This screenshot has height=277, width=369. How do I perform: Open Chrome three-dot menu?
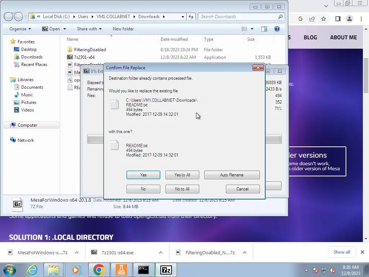pos(361,19)
